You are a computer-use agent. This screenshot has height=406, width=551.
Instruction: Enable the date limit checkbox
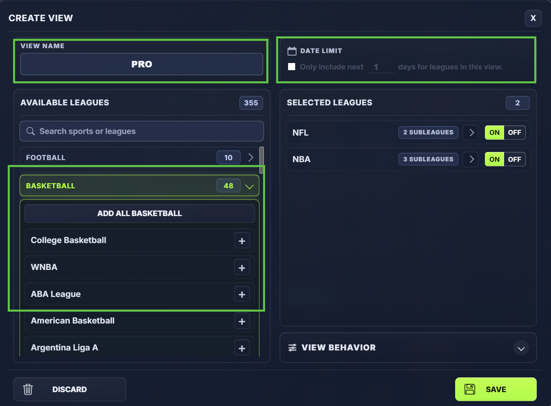pyautogui.click(x=292, y=67)
